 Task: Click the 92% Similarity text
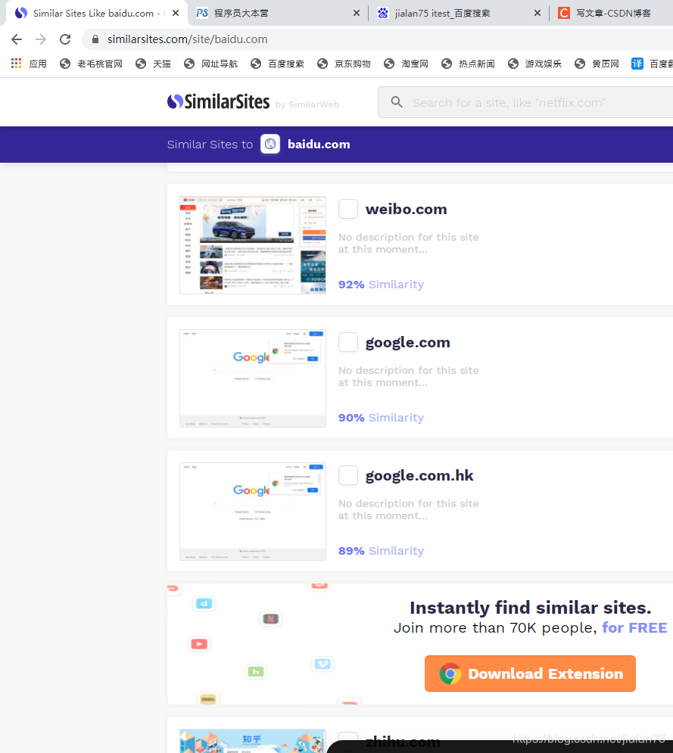pos(381,285)
